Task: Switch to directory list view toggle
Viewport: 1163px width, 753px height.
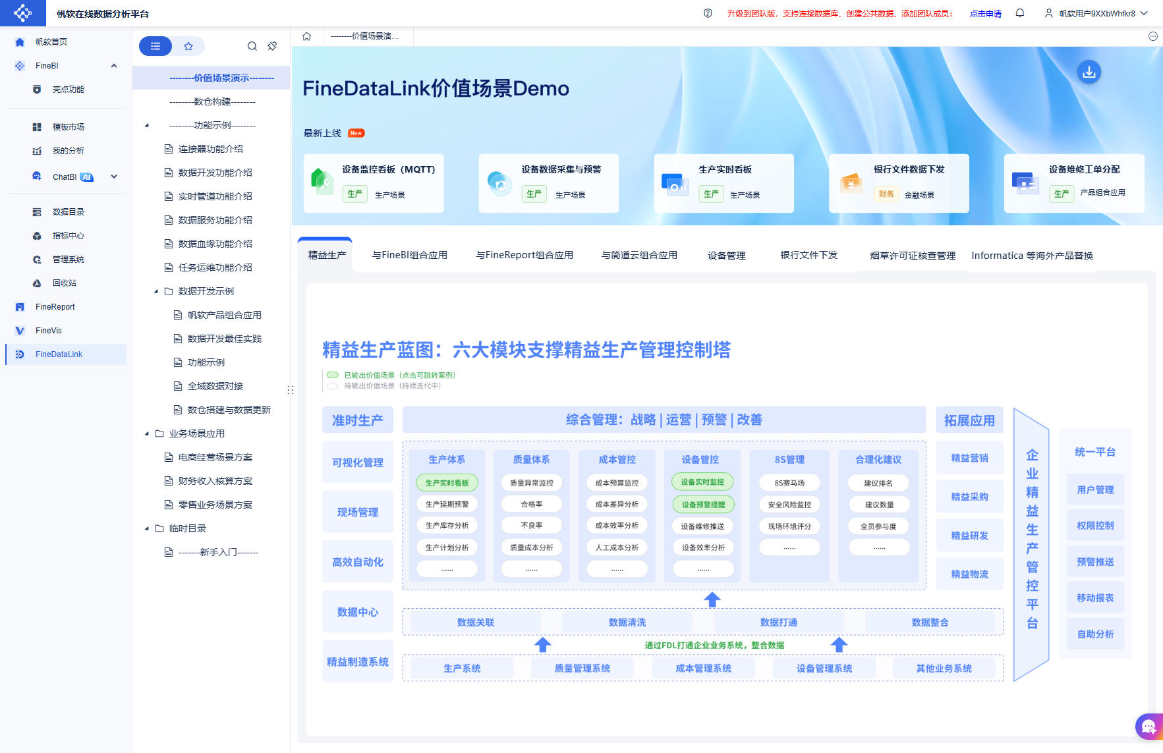Action: [156, 46]
